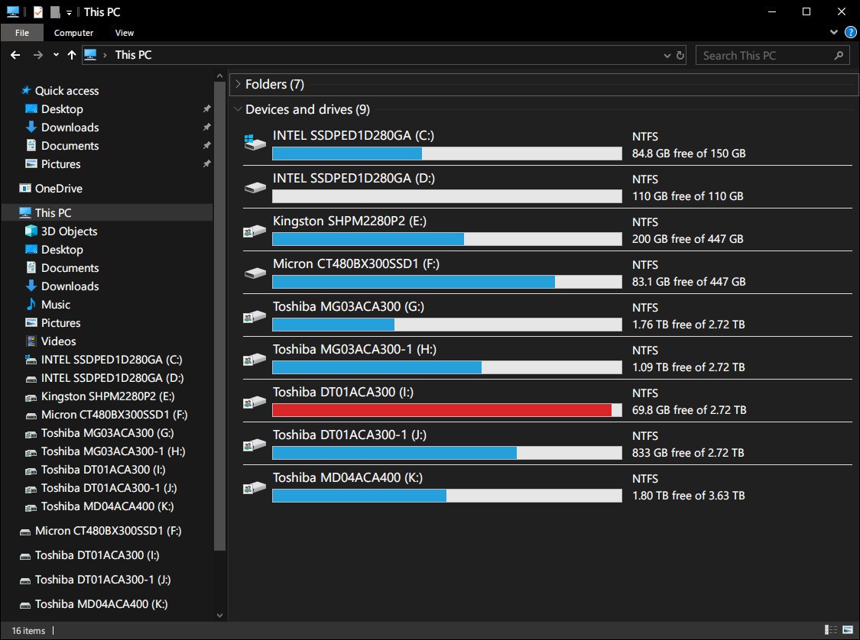This screenshot has height=640, width=860.
Task: Click Music note icon in sidebar
Action: pyautogui.click(x=31, y=304)
